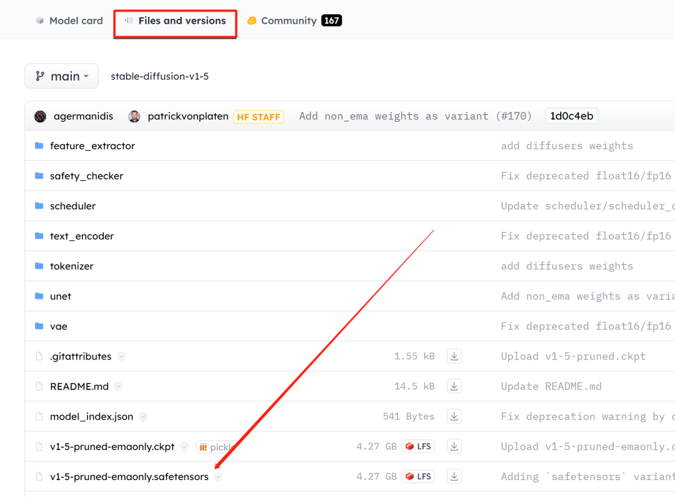The height and width of the screenshot is (497, 675).
Task: Open the unet folder
Action: click(60, 297)
